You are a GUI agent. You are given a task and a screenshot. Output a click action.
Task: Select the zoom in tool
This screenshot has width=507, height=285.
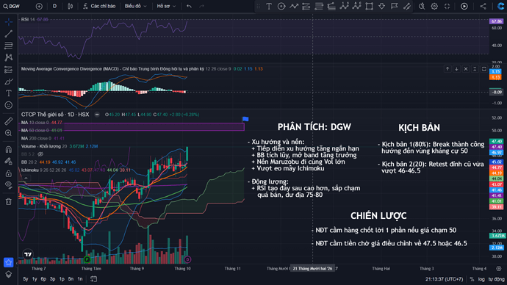point(9,133)
